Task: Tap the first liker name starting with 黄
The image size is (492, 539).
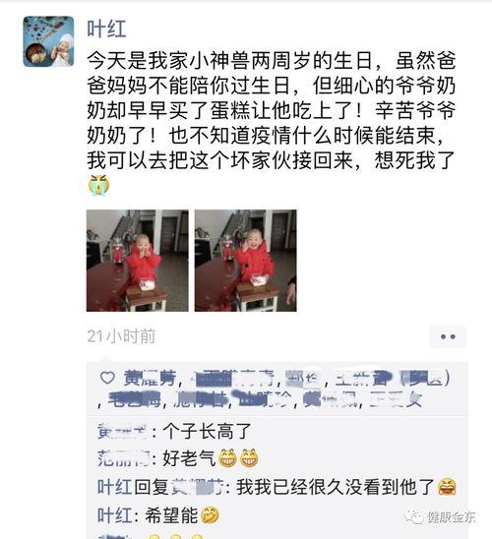Action: (150, 378)
